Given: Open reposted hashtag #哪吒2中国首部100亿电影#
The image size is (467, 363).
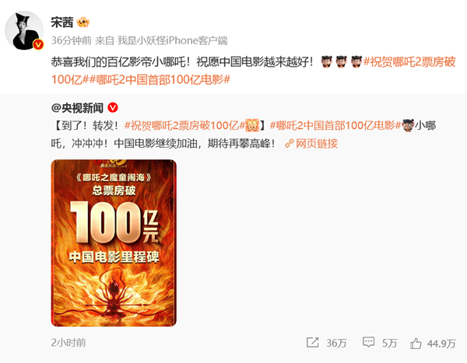Looking at the screenshot, I should [x=335, y=126].
